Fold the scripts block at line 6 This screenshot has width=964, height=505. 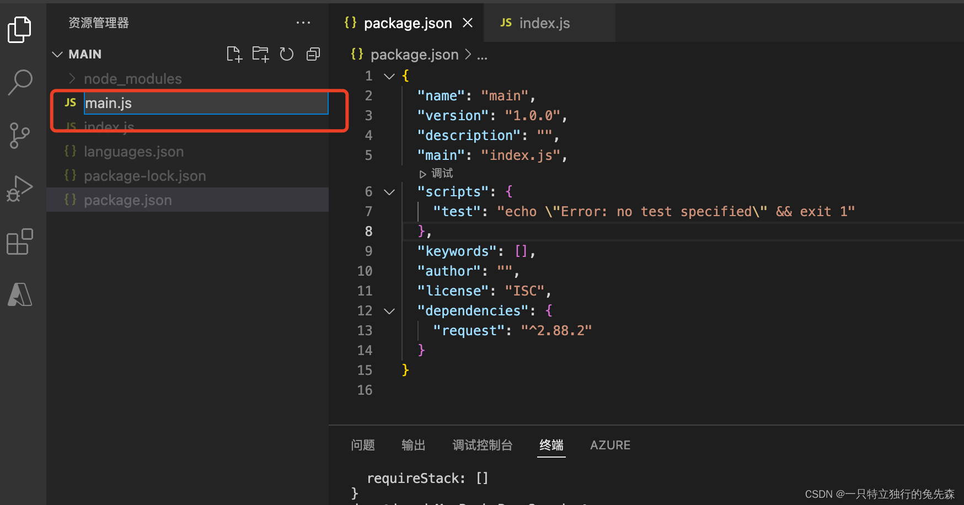tap(389, 192)
